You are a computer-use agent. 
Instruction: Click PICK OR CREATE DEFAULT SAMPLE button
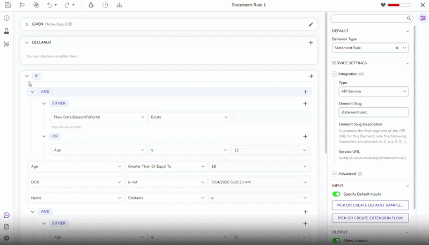tap(370, 205)
